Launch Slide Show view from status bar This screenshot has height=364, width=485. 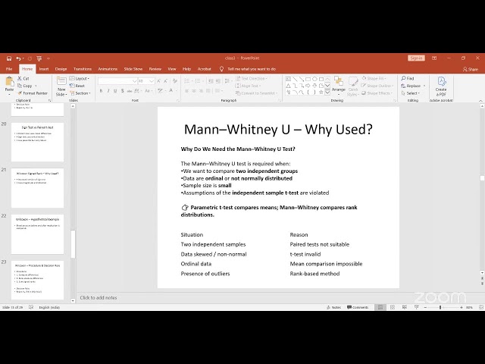(417, 307)
